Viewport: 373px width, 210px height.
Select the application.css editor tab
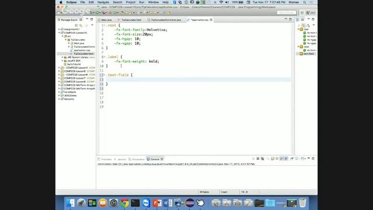(x=199, y=20)
